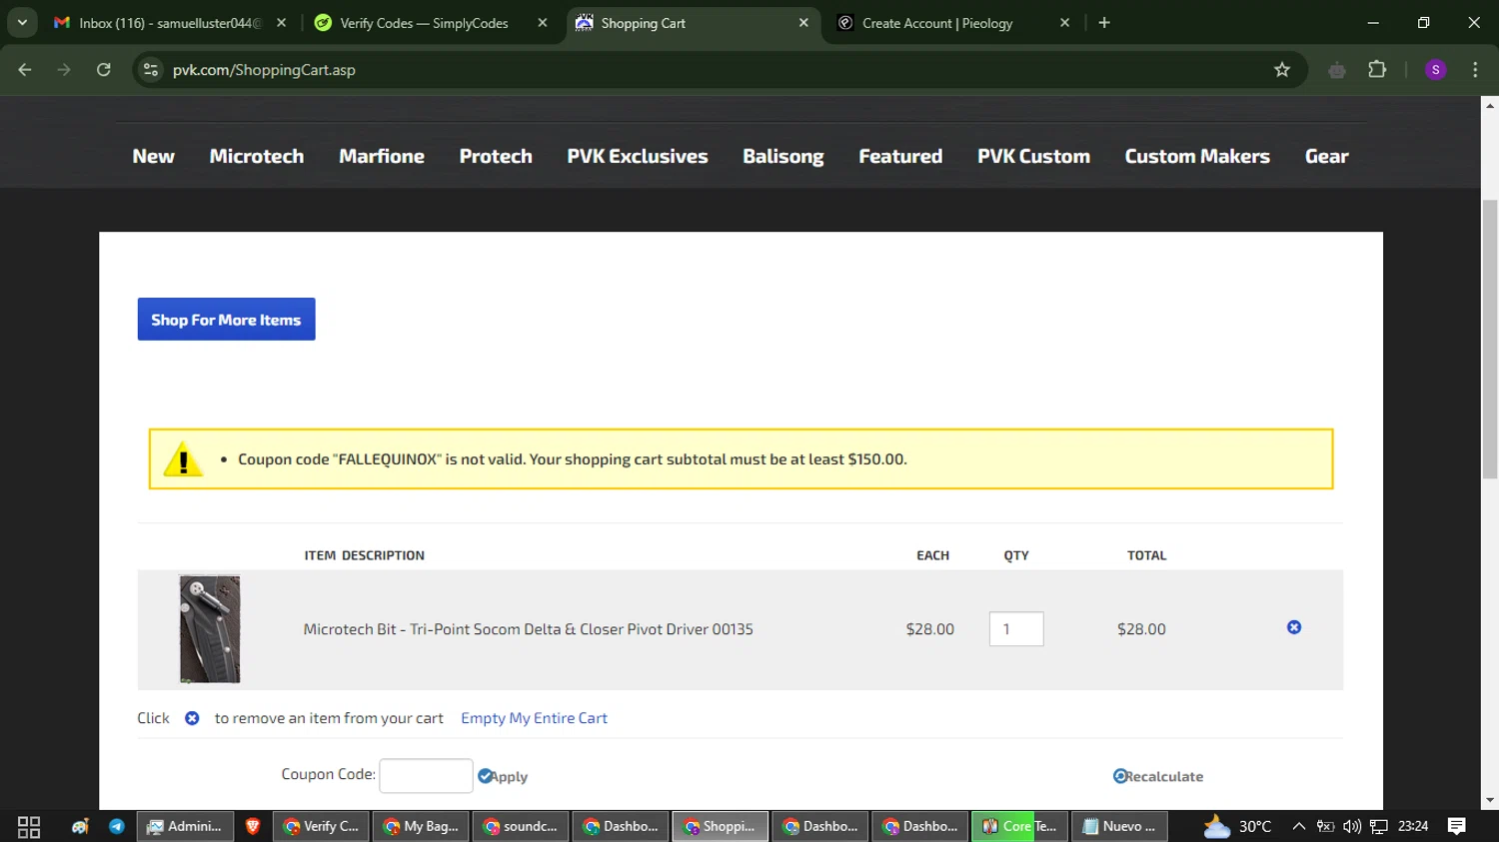Open the Balisong navigation category
Viewport: 1499px width, 842px height.
point(783,157)
